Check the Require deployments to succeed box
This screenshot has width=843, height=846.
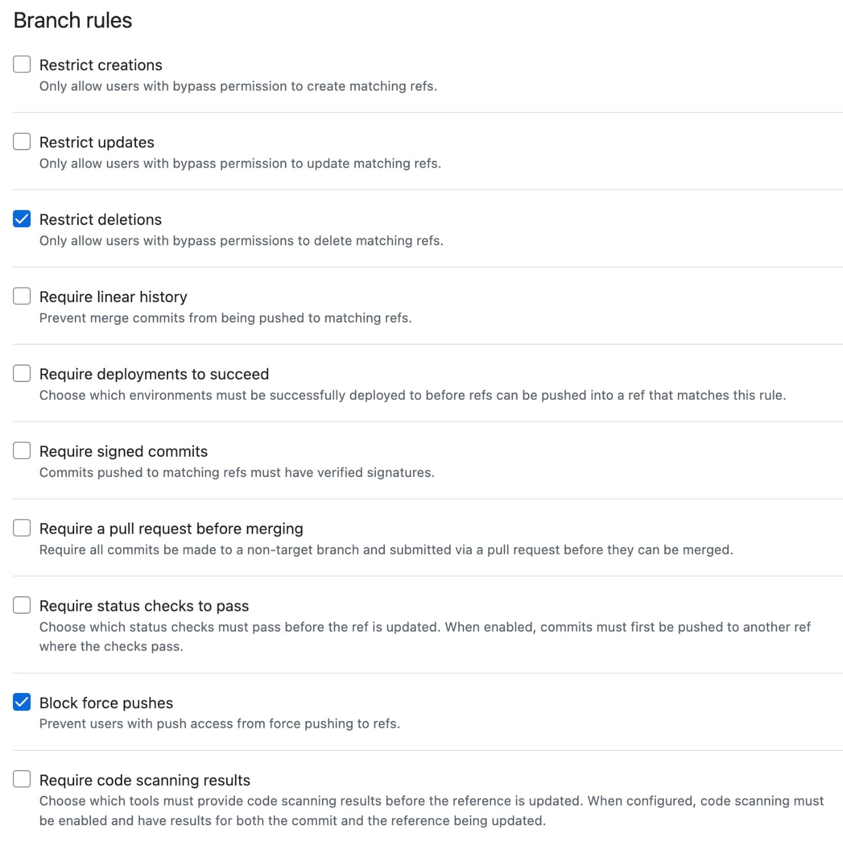pyautogui.click(x=22, y=373)
